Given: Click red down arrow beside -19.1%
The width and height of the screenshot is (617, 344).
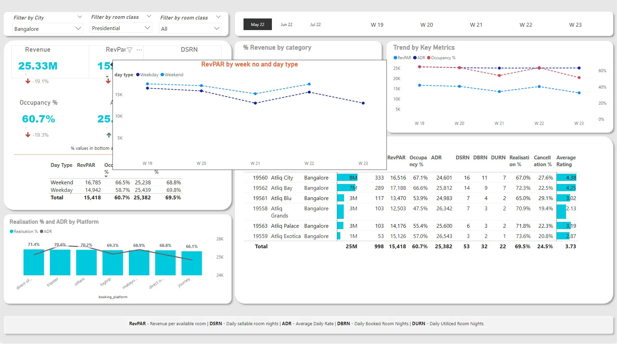Looking at the screenshot, I should [x=28, y=81].
